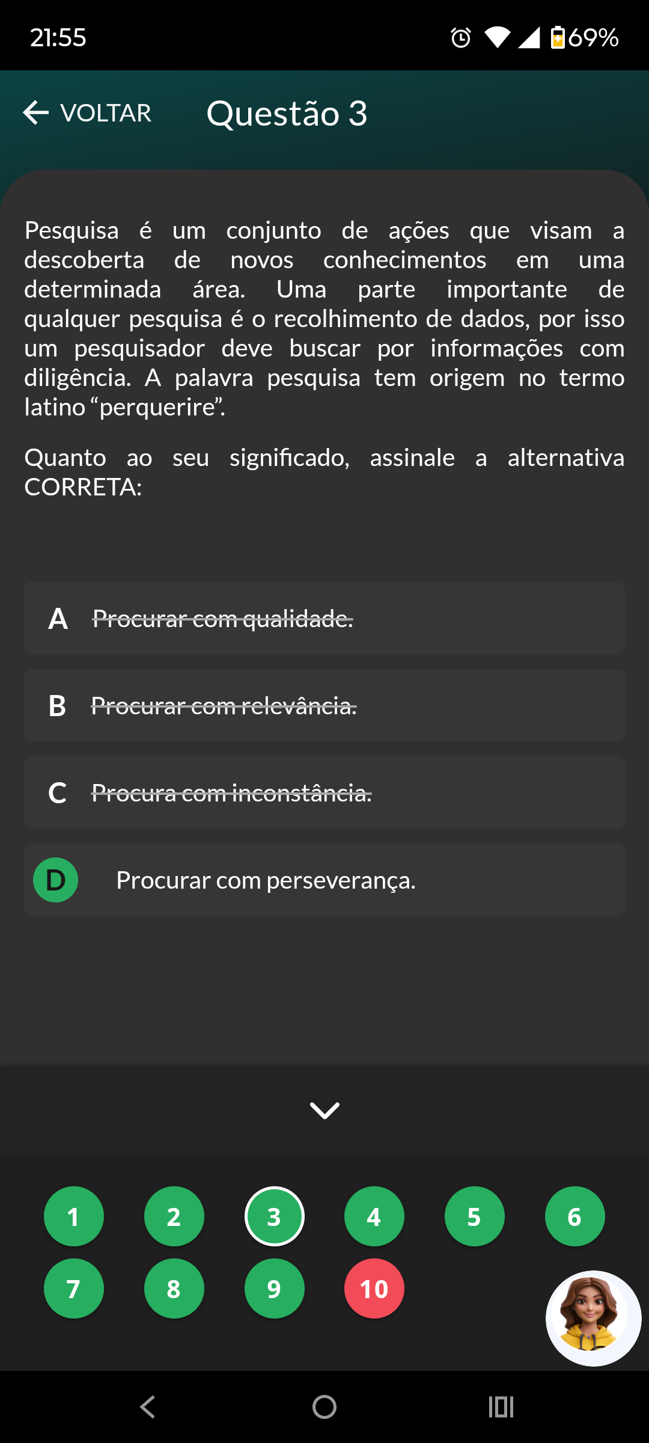Screen dimensions: 649x1443
Task: Select currently highlighted question 3 circle
Action: point(274,1216)
